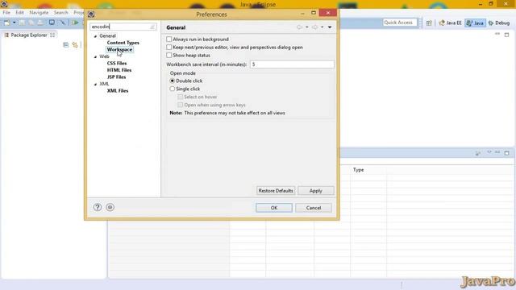The image size is (516, 290).
Task: Open the File menu
Action: (6, 13)
